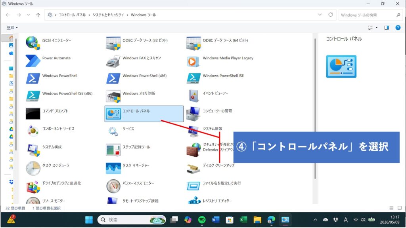
Task: Open Windows PowerShell ISE icon
Action: (193, 78)
